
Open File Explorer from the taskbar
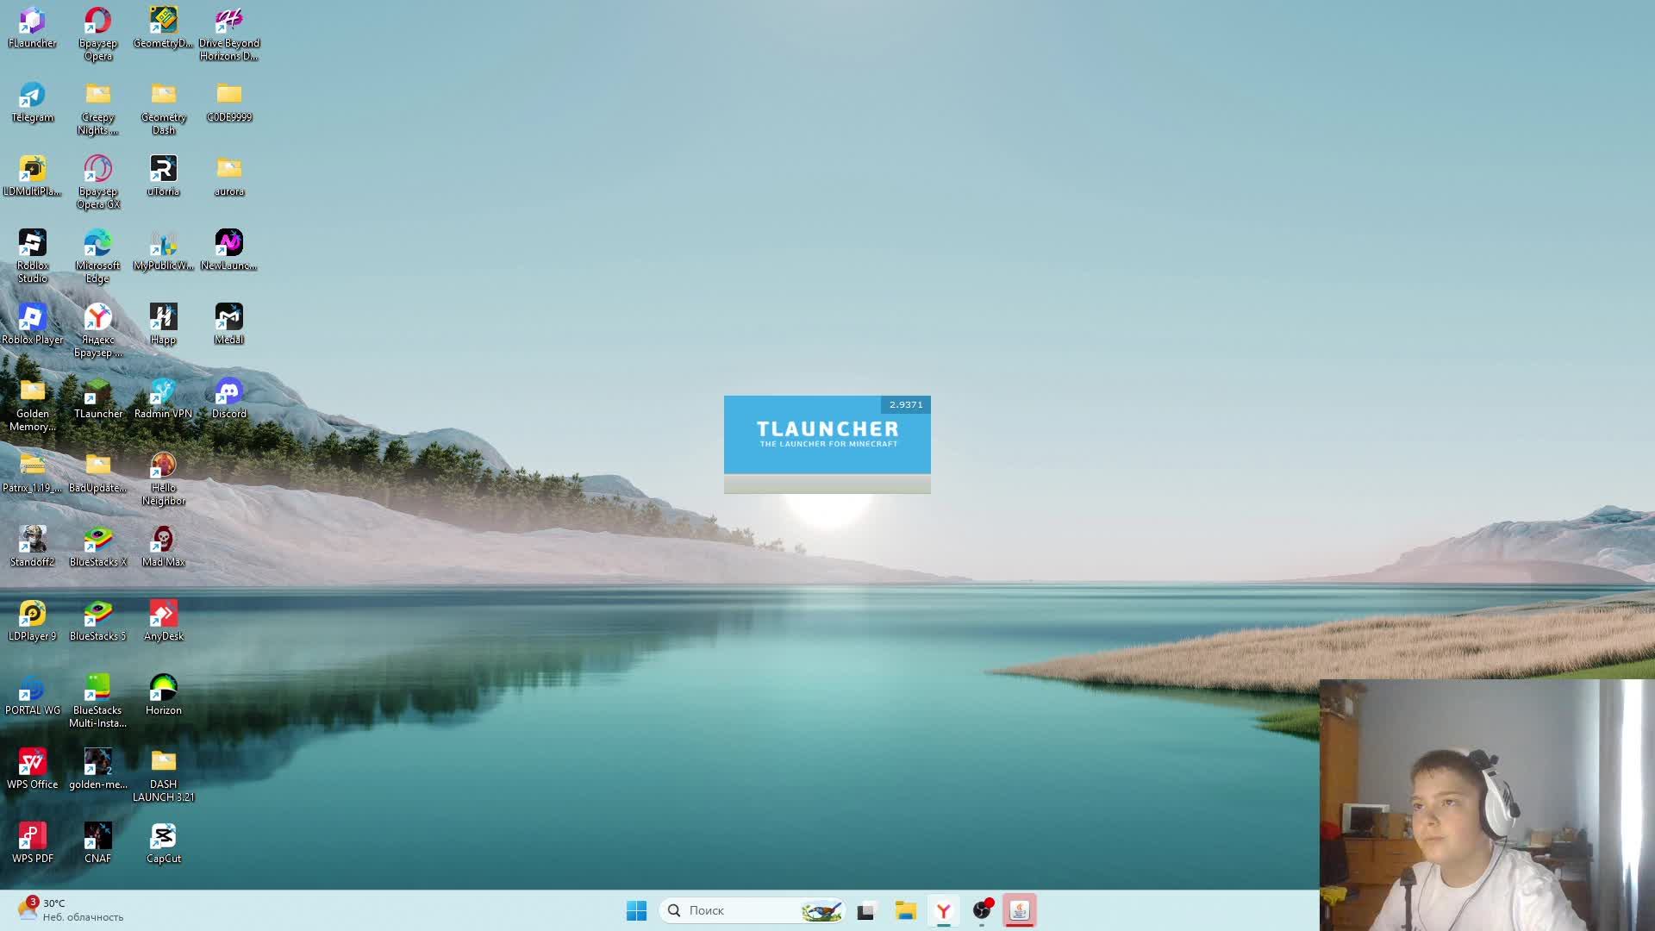point(905,910)
